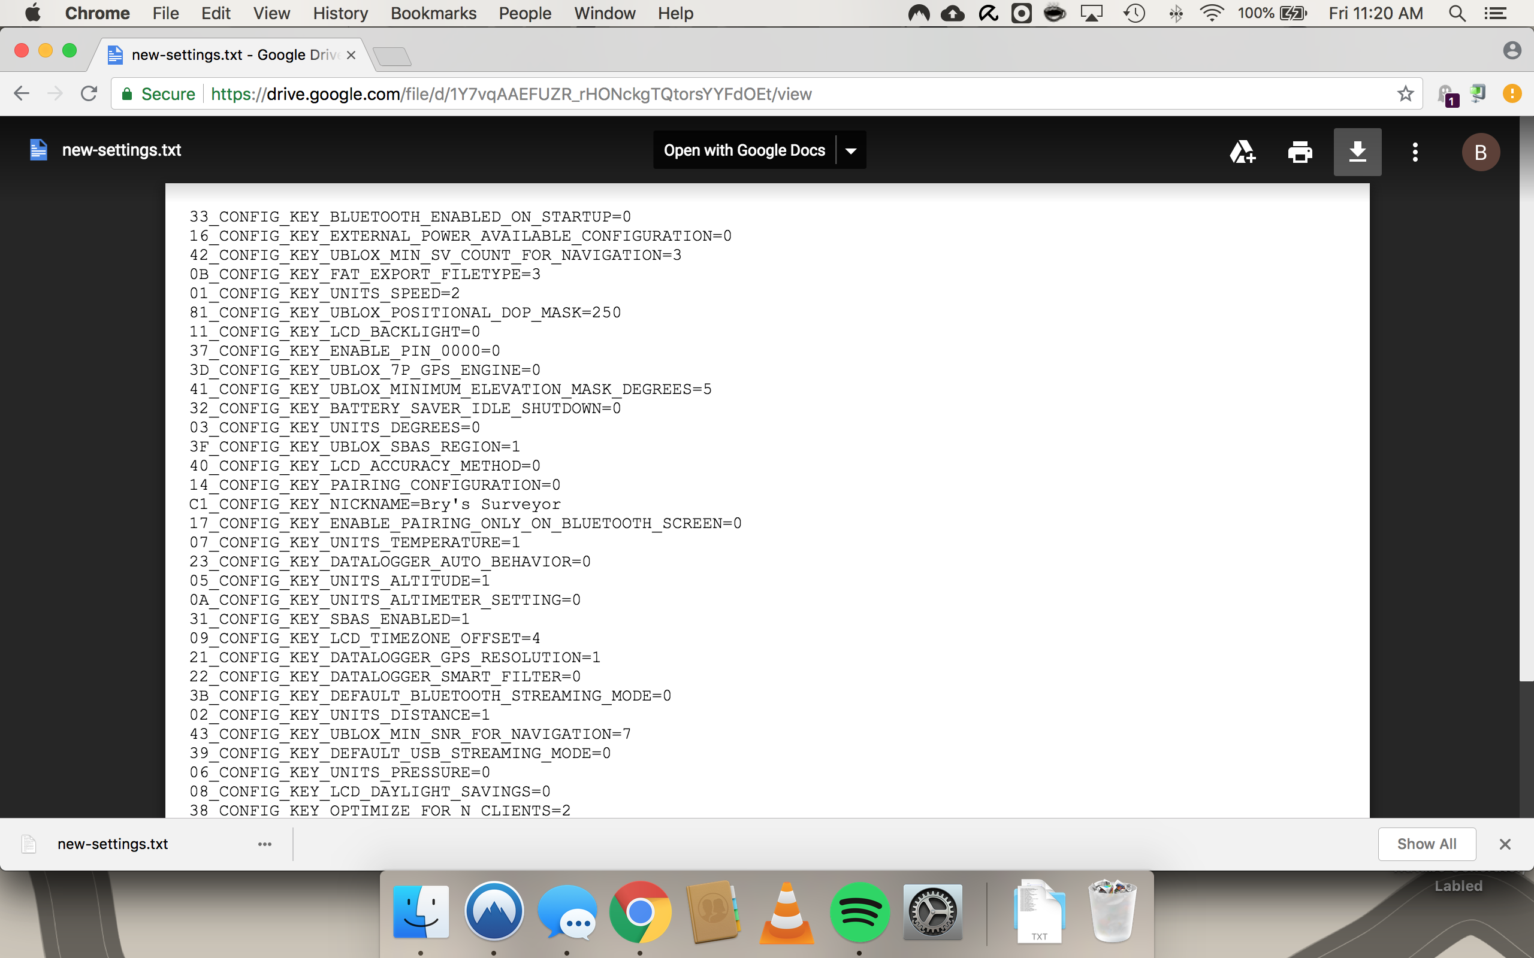Open the History menu

point(340,13)
